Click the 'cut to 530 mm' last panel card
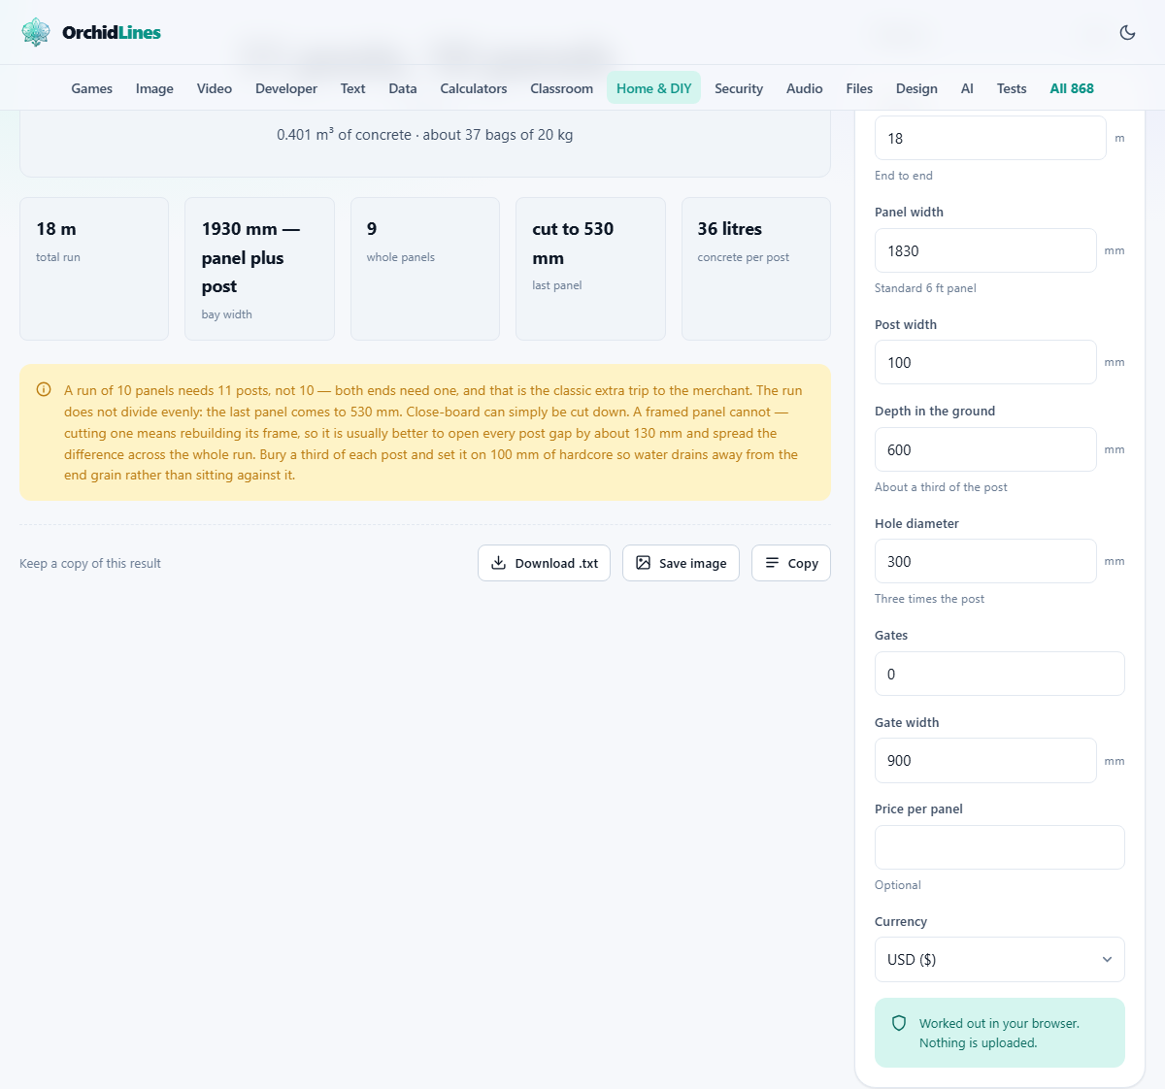The height and width of the screenshot is (1089, 1165). click(590, 269)
